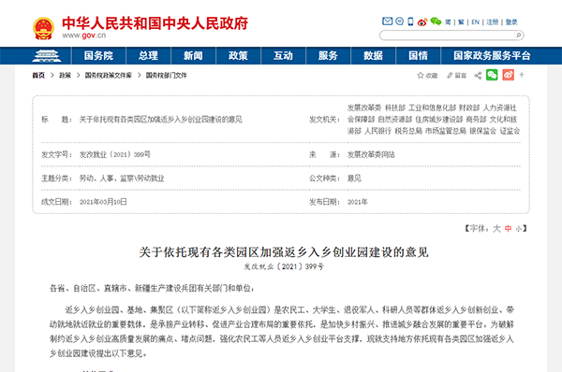This screenshot has width=562, height=372.
Task: Open the 新闻 menu
Action: pos(193,56)
